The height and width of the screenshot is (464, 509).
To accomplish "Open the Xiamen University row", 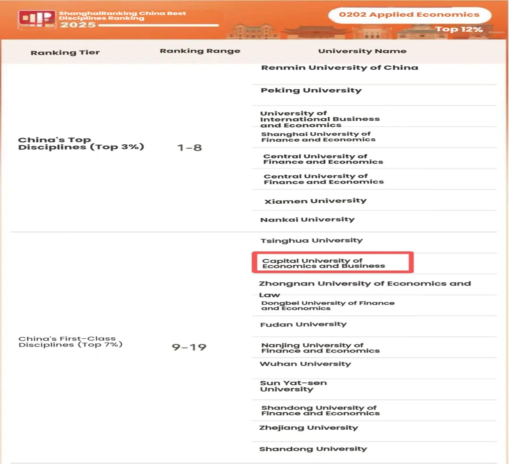I will [x=315, y=201].
